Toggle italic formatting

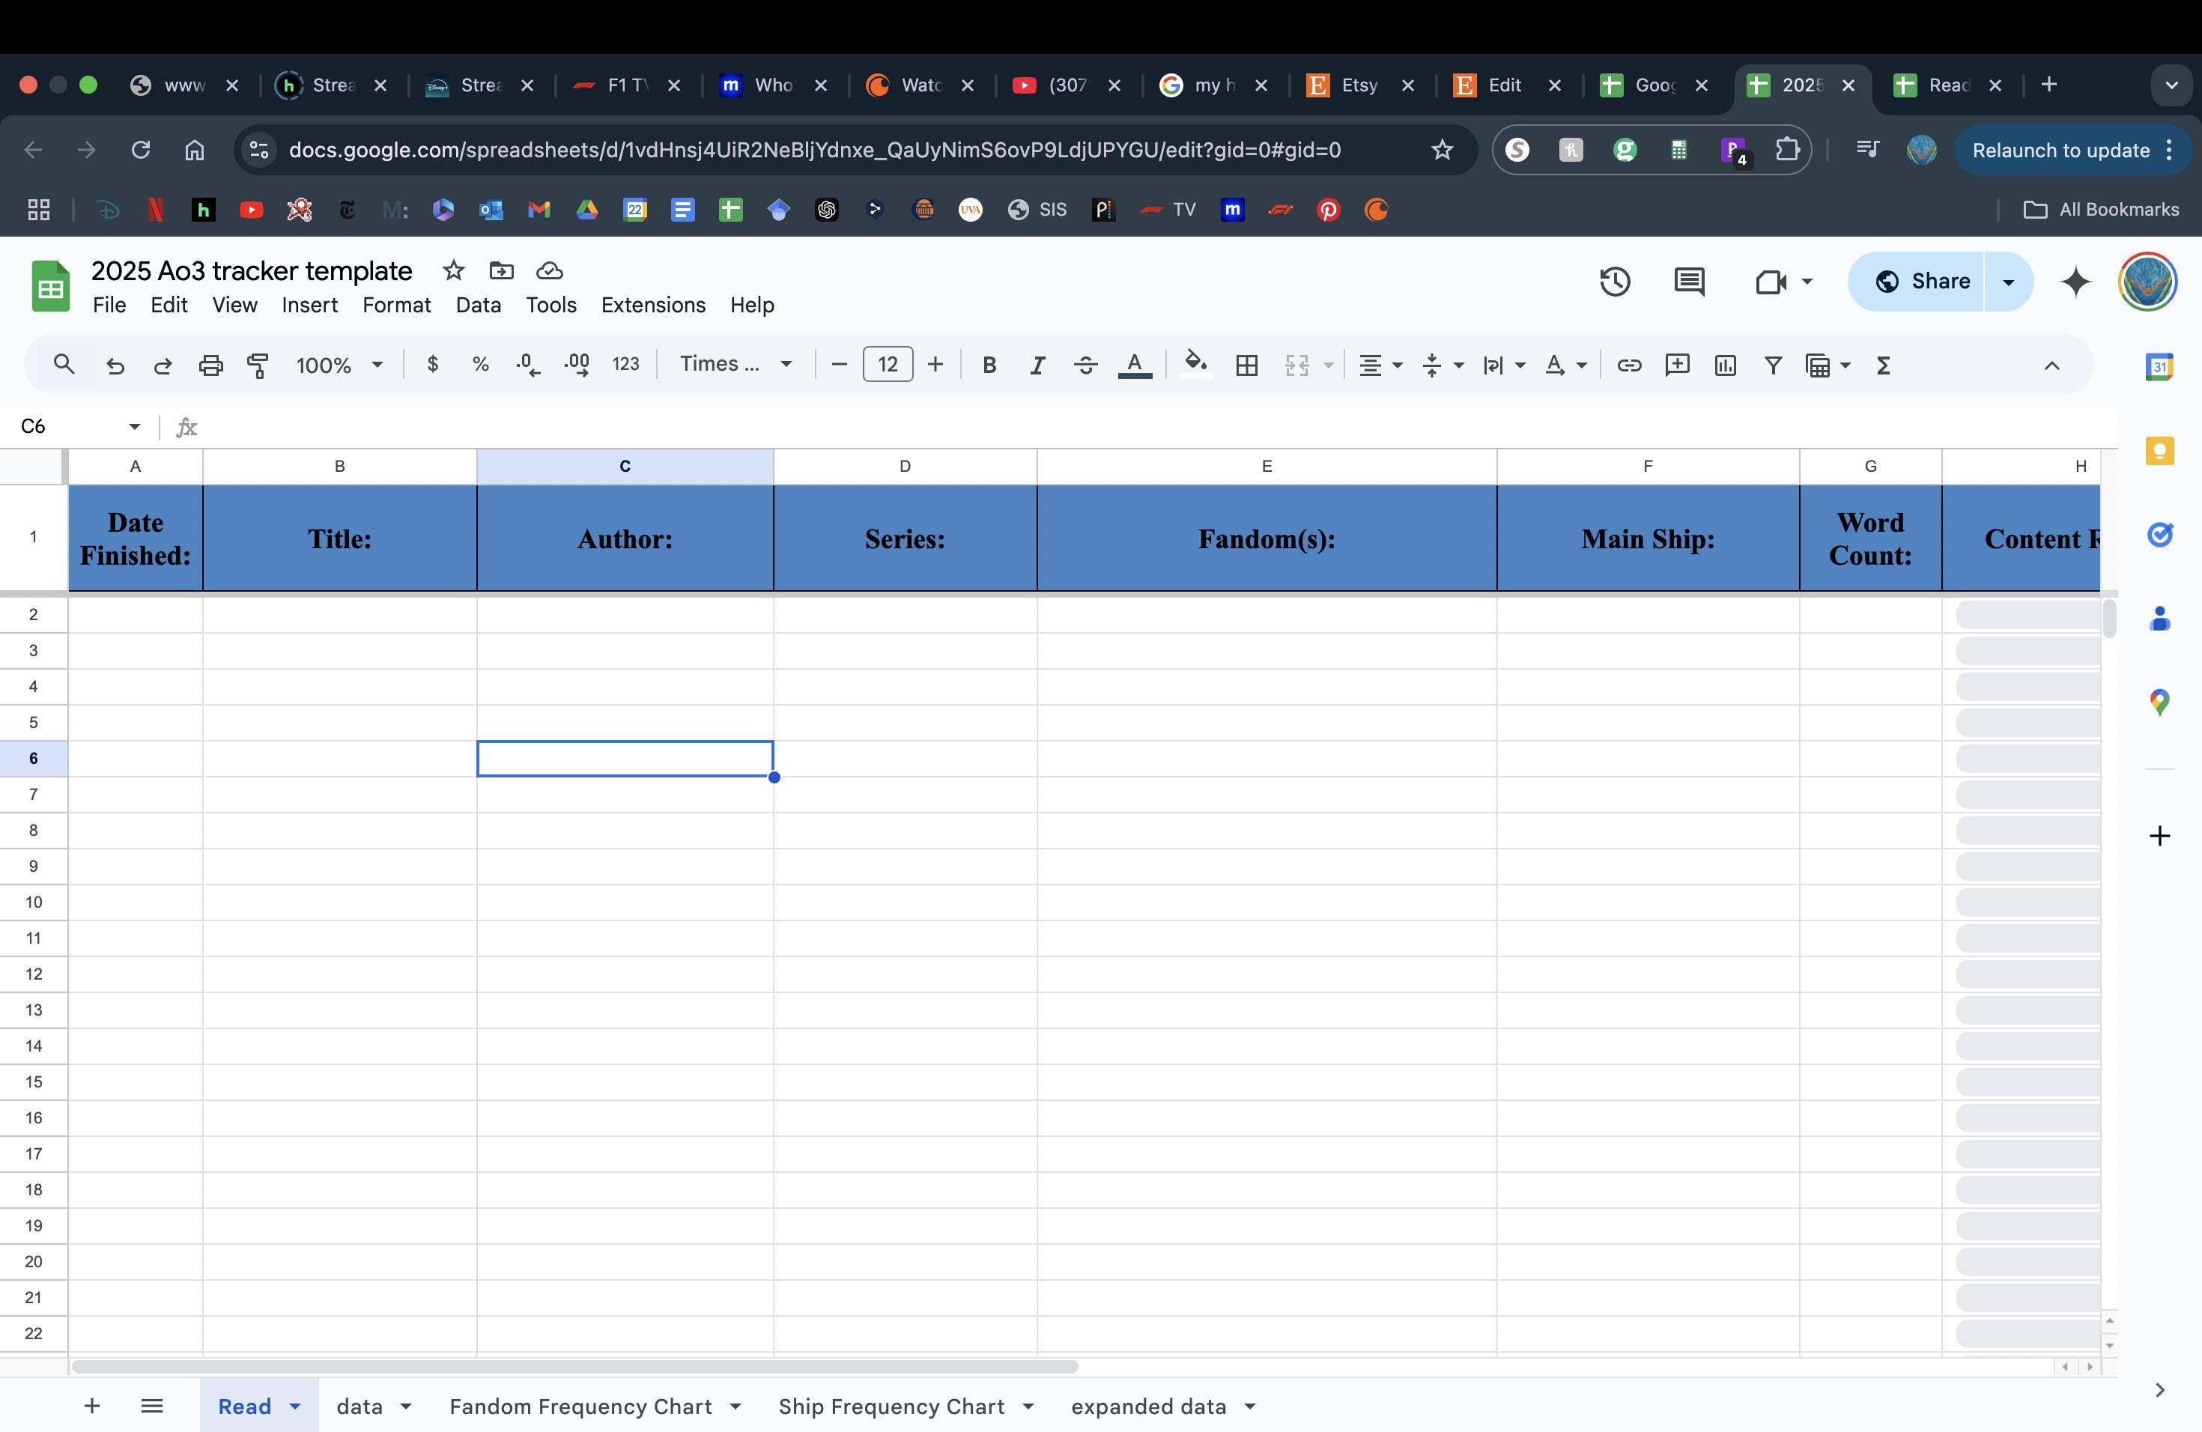click(1037, 365)
